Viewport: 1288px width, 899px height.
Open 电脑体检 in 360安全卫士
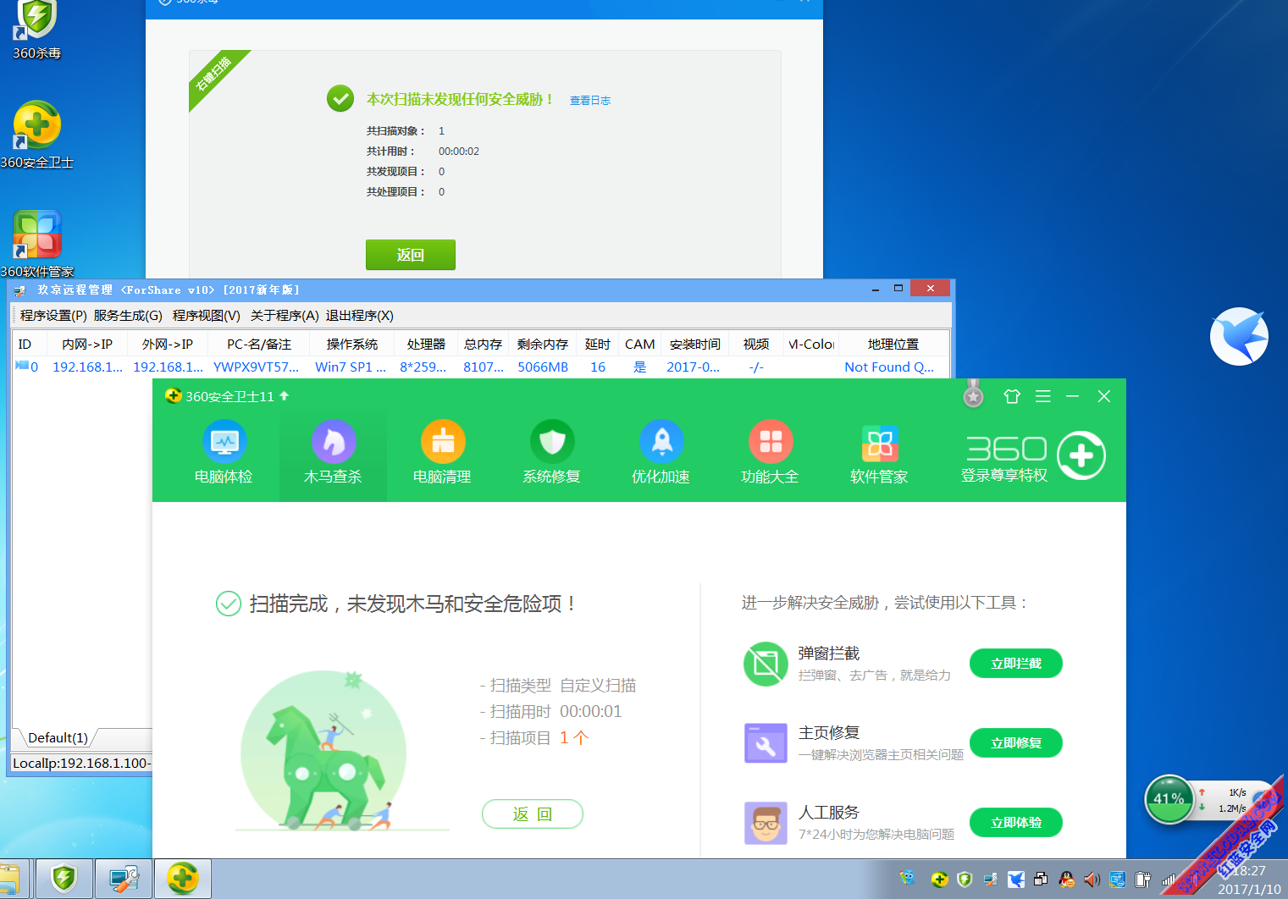(x=224, y=452)
